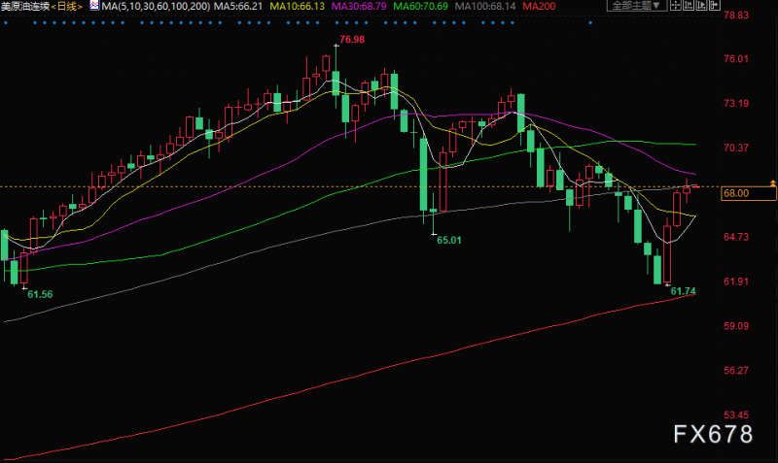Click the playback replay tool icon
This screenshot has height=463, width=778.
tap(701, 6)
